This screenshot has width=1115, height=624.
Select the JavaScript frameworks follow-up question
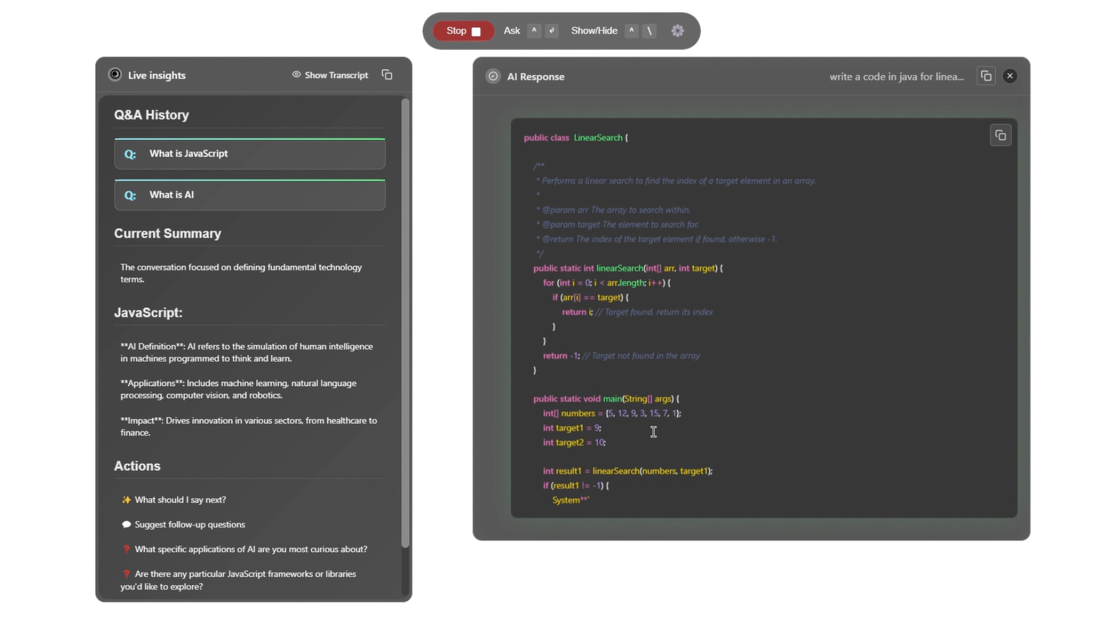[x=239, y=580]
